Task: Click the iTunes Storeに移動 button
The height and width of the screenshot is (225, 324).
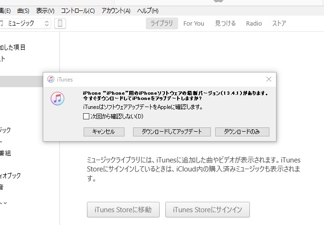Action: 123,209
